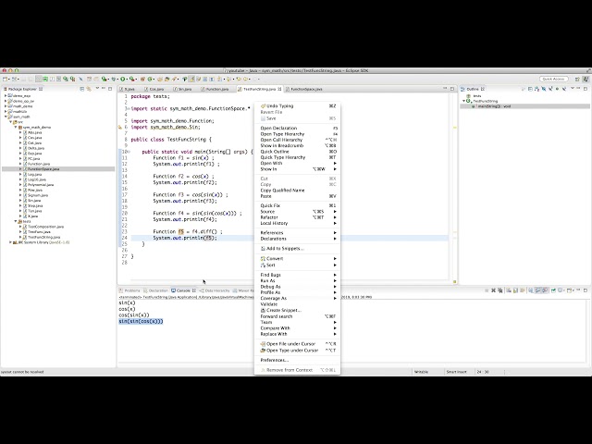The height and width of the screenshot is (444, 592).
Task: Choose Preferences... in the context menu
Action: (297, 360)
